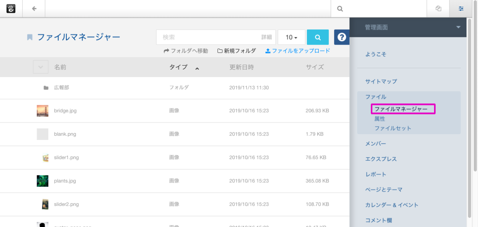This screenshot has height=227, width=478.
Task: Click the pages copy icon in toolbar
Action: coord(438,8)
